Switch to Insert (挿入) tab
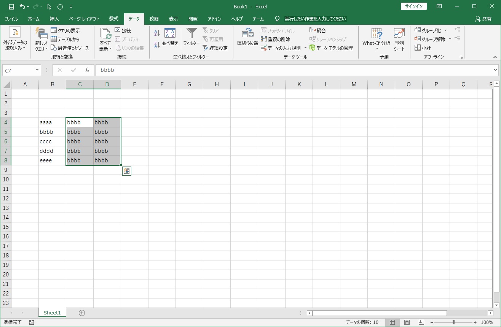 click(x=54, y=19)
